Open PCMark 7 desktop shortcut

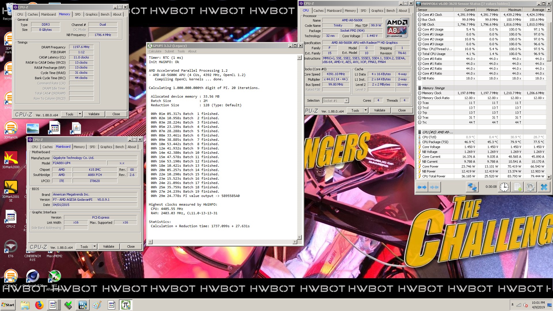pyautogui.click(x=11, y=278)
